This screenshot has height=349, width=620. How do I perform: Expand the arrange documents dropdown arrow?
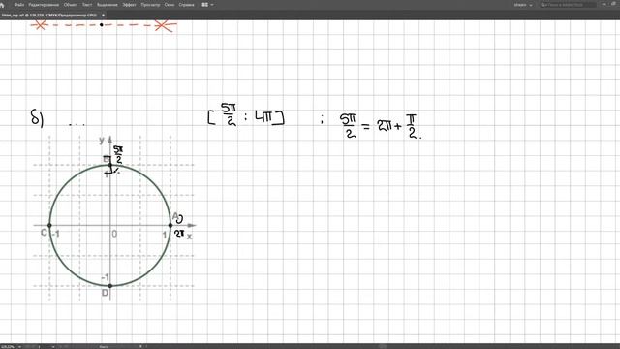point(212,5)
